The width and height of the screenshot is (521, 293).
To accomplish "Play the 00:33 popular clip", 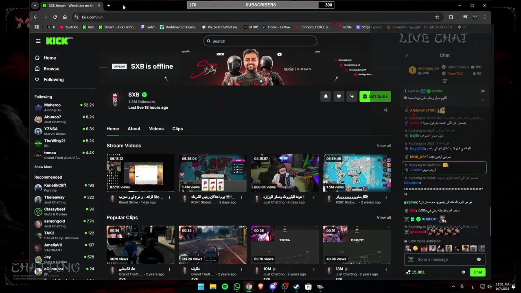I will tap(212, 245).
